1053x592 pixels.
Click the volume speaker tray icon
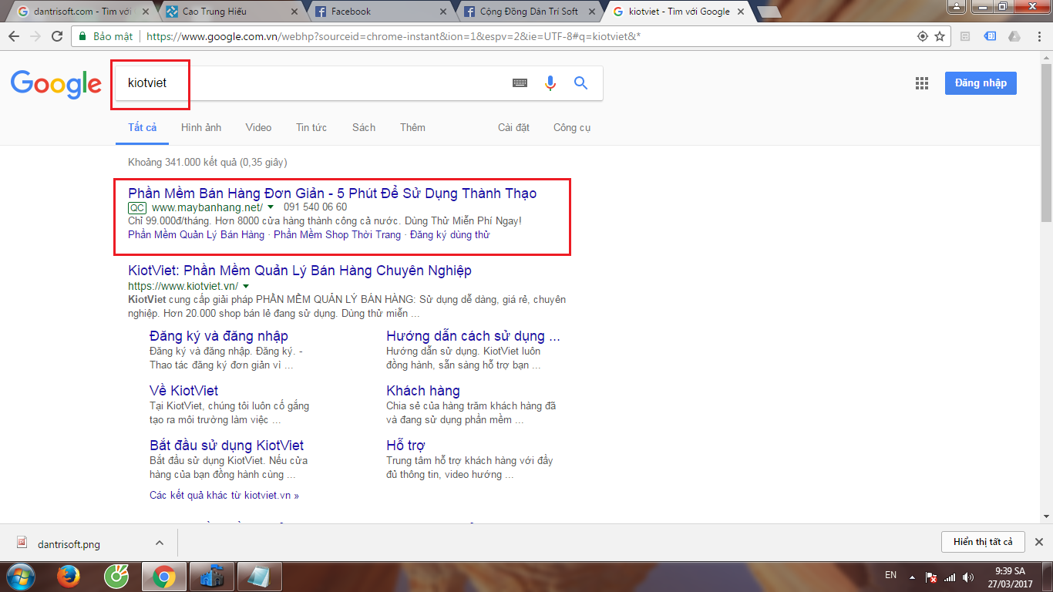coord(967,577)
